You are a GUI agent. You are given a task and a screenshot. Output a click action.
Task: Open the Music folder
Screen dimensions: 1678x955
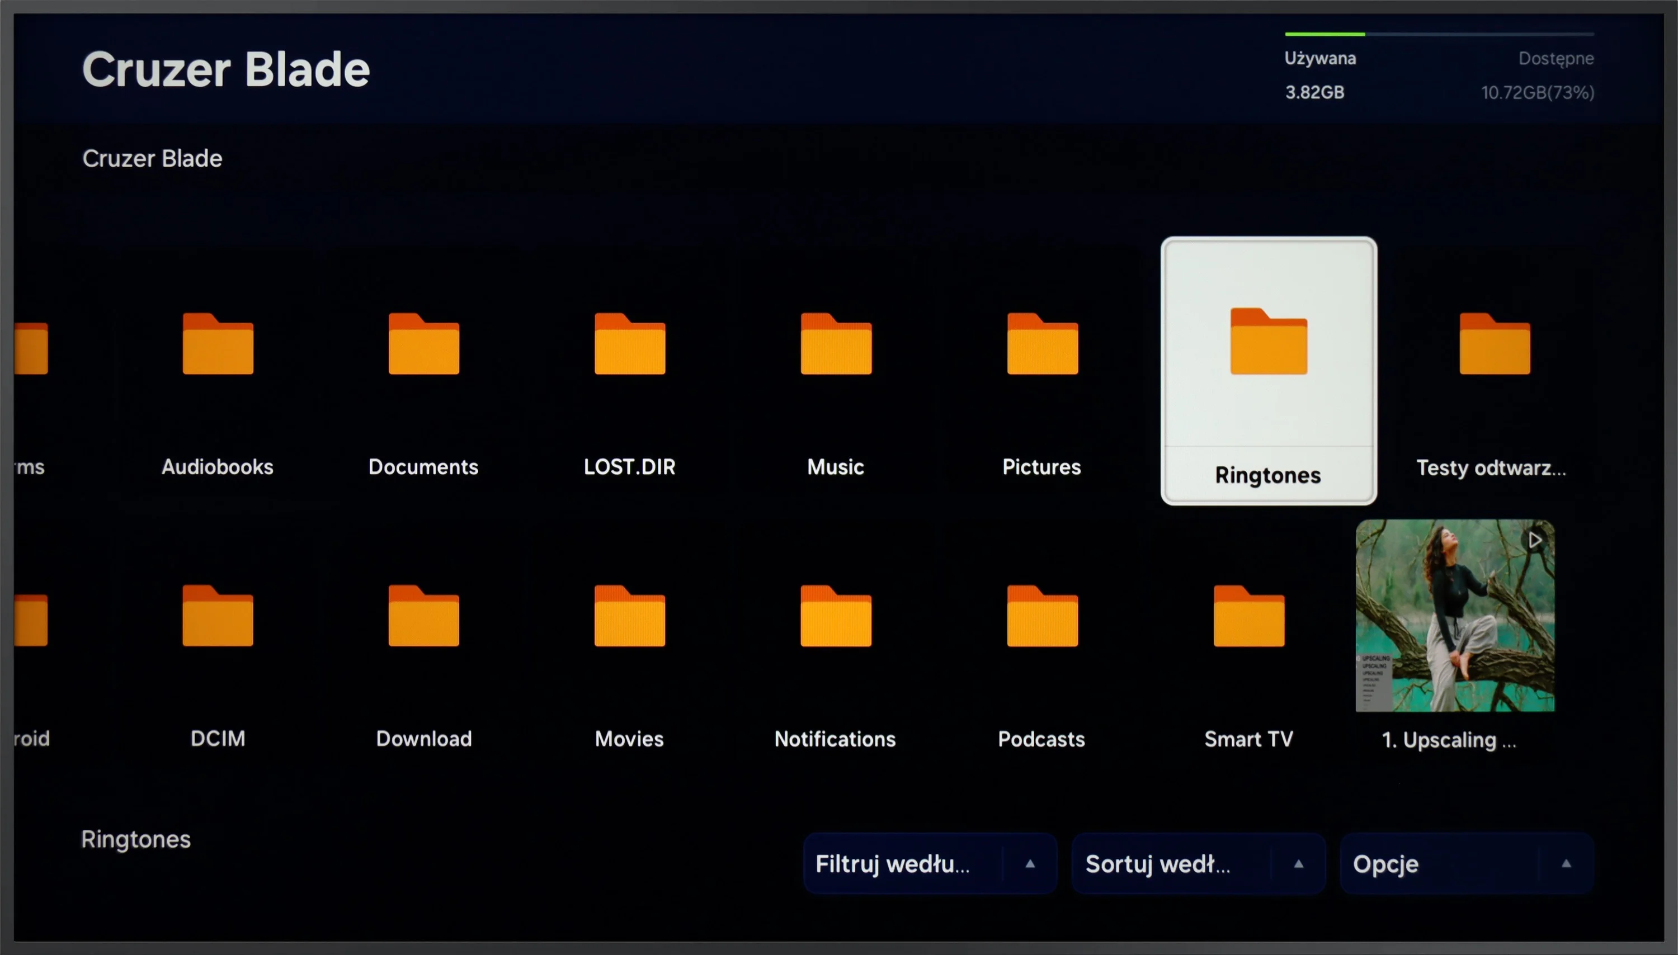pos(836,394)
